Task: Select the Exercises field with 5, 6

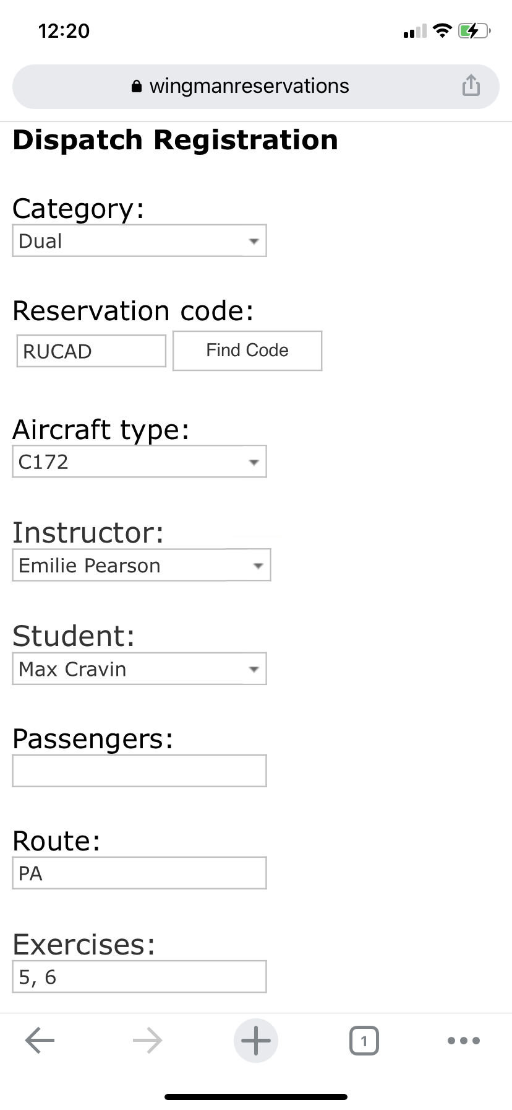Action: coord(139,977)
